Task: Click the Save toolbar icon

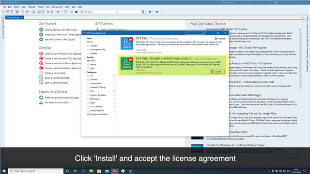Action: click(34, 12)
